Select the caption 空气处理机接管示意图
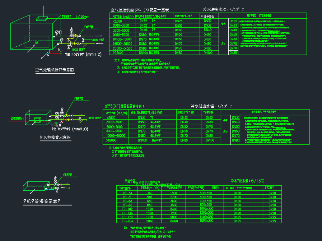This screenshot has height=241, width=322. (x=55, y=70)
